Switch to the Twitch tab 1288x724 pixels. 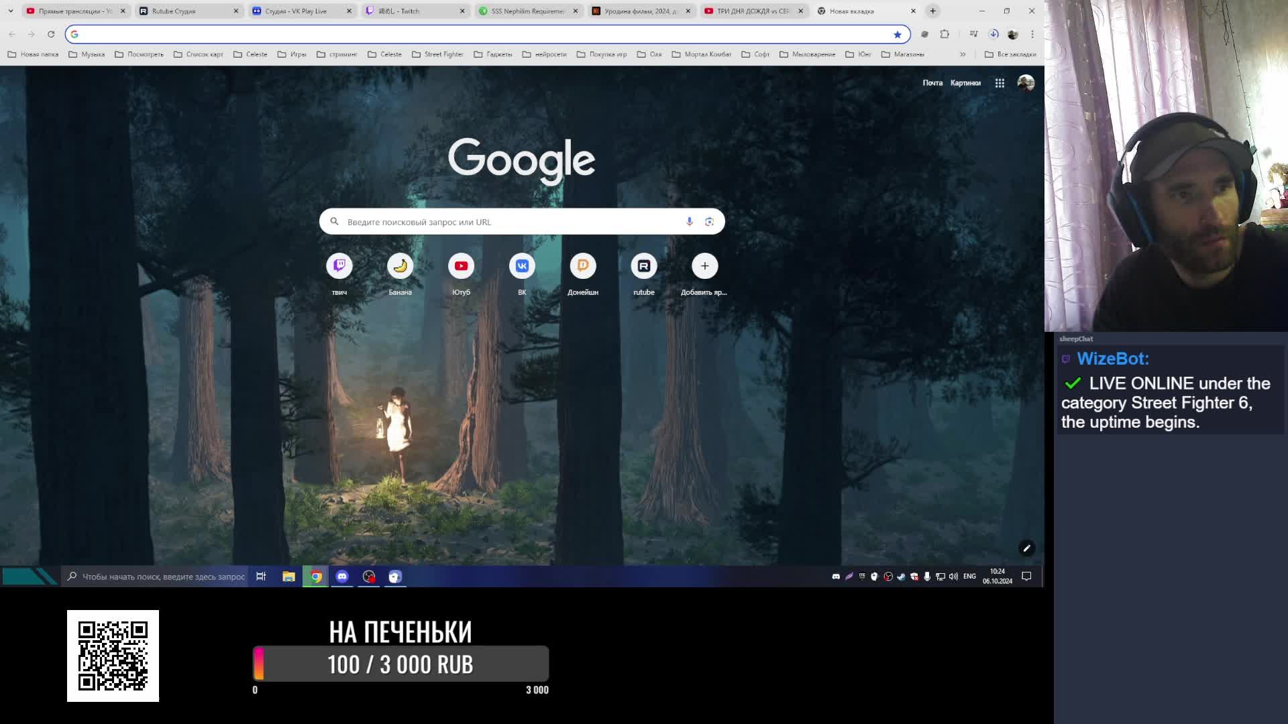click(x=409, y=11)
